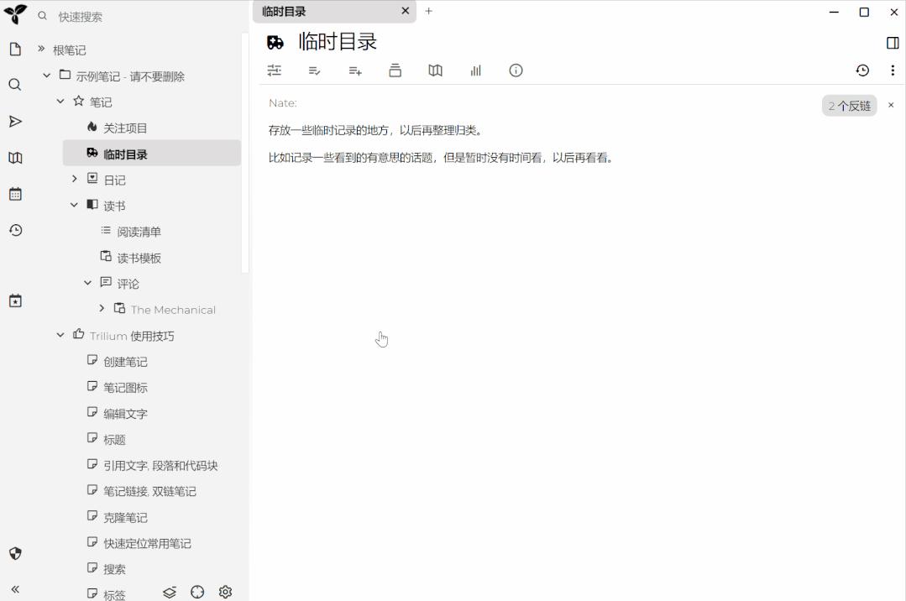Click the info circle icon in note toolbar
The height and width of the screenshot is (601, 906).
tap(516, 71)
